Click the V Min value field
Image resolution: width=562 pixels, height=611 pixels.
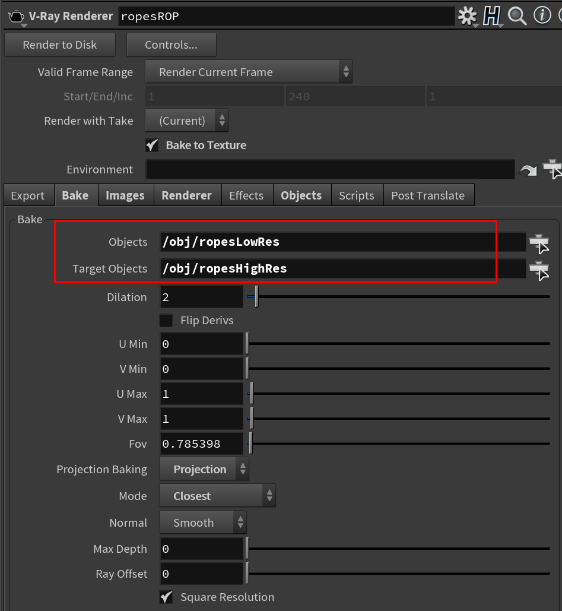[201, 369]
